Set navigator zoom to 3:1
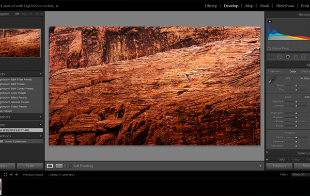The image size is (310, 196). [x=37, y=14]
